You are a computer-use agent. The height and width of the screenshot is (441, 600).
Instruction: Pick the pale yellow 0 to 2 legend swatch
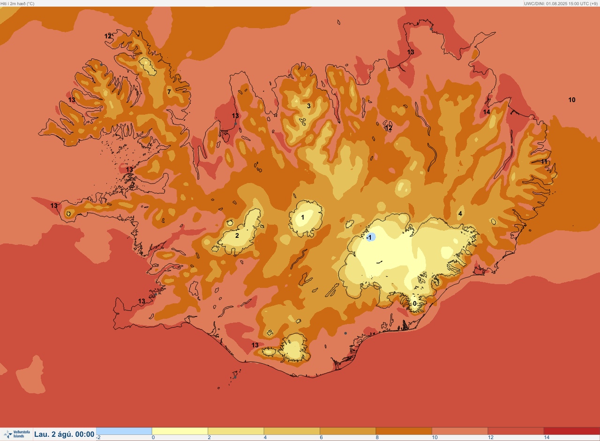(180, 431)
